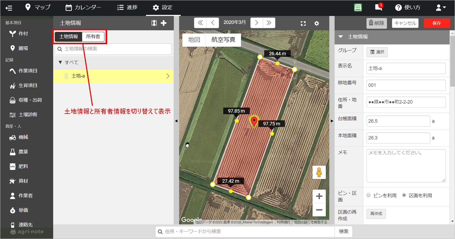
Task: Open the notifications chat icon
Action: point(378,8)
